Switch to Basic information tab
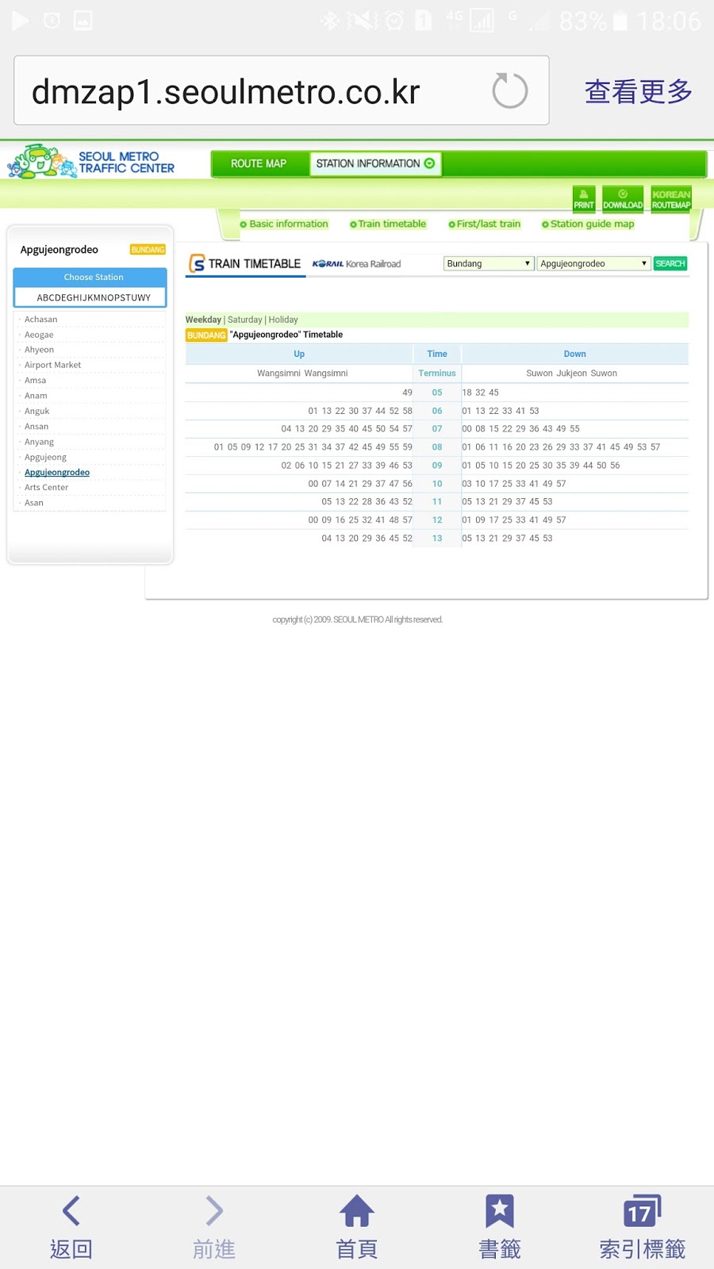Screen dimensions: 714x1269 click(x=284, y=224)
